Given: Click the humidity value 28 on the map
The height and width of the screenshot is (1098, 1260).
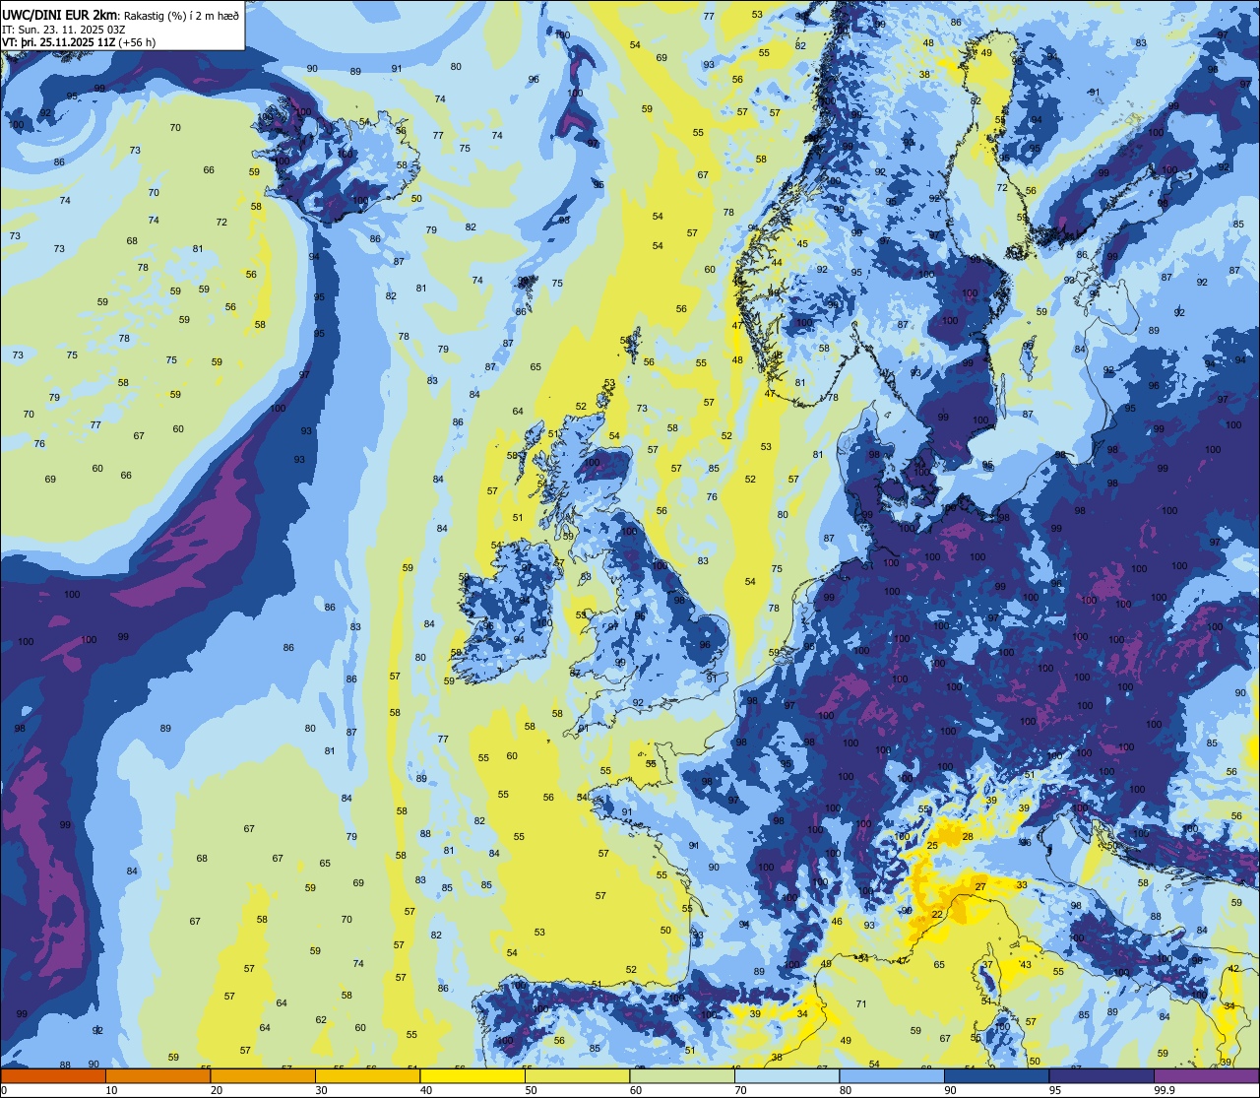Looking at the screenshot, I should [968, 837].
